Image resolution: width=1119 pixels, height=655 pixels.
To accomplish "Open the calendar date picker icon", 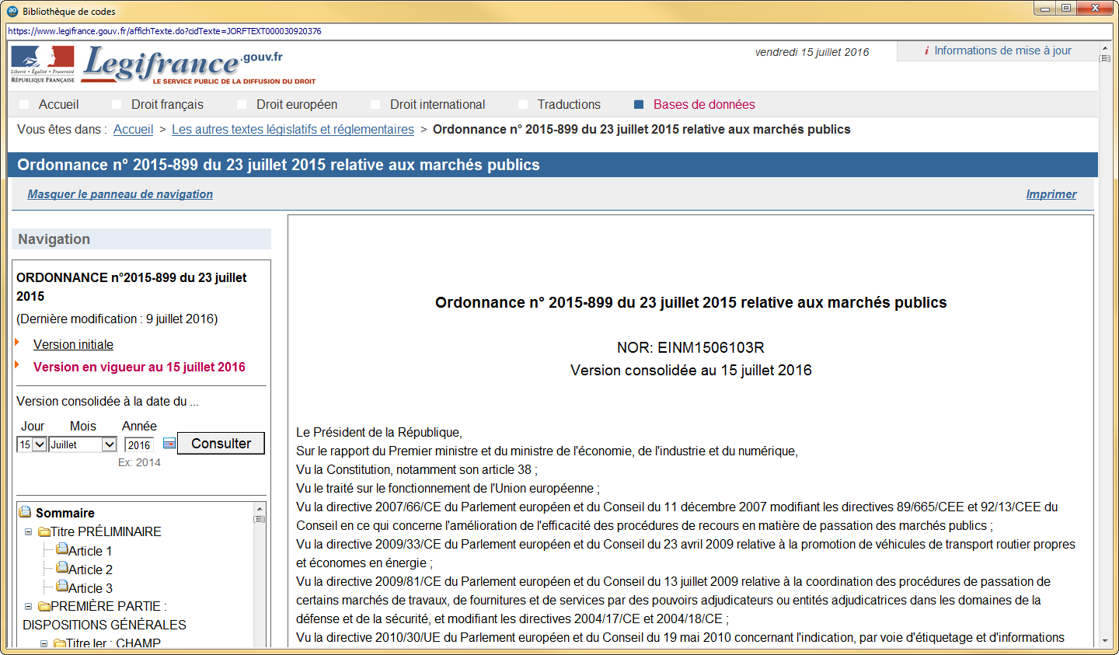I will pos(169,444).
